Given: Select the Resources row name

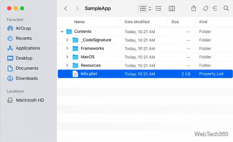Looking at the screenshot, I should [91, 65].
